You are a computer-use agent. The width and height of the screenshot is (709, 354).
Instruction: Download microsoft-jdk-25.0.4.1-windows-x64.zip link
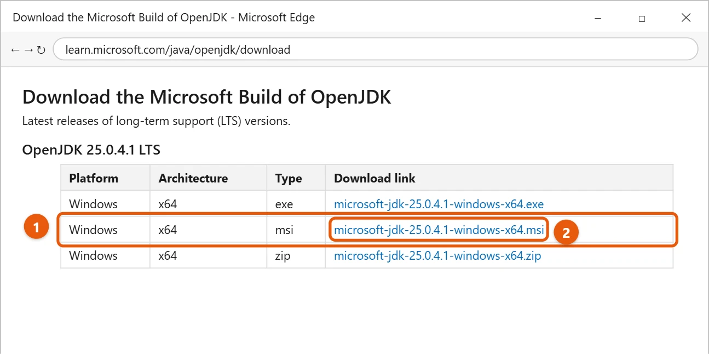coord(437,255)
